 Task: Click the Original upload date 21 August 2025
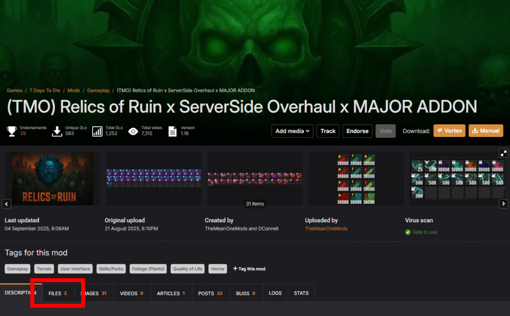[131, 228]
